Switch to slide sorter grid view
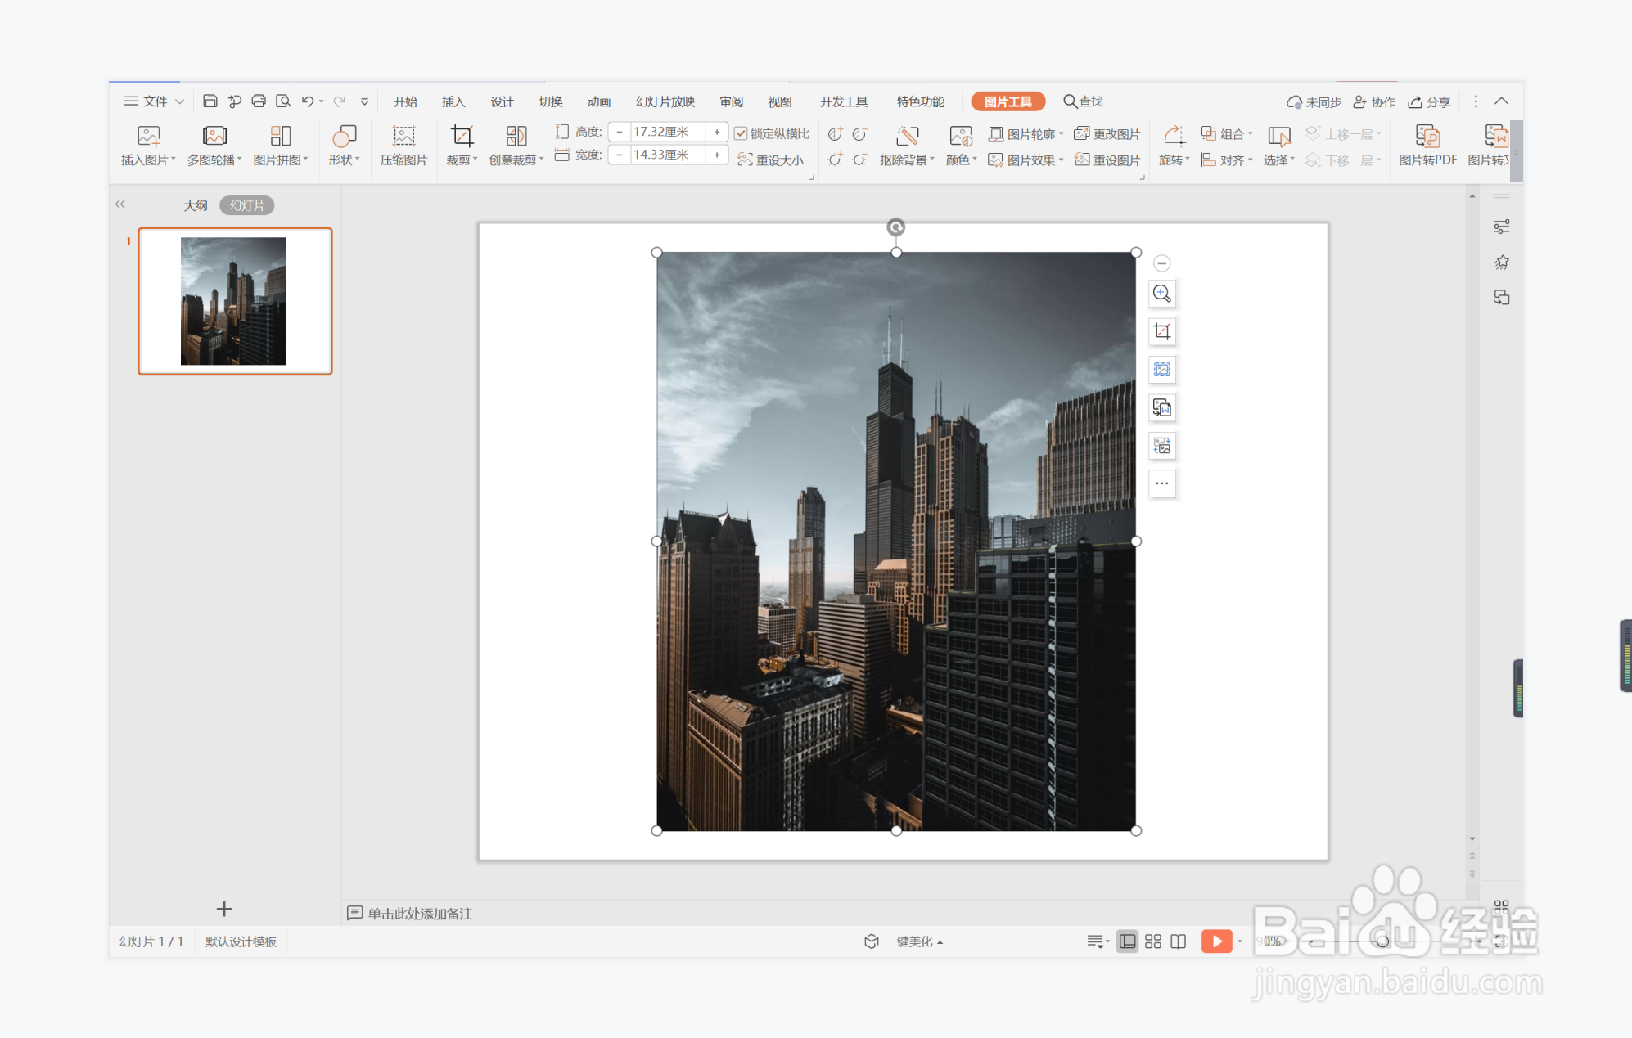This screenshot has width=1632, height=1038. (x=1153, y=941)
